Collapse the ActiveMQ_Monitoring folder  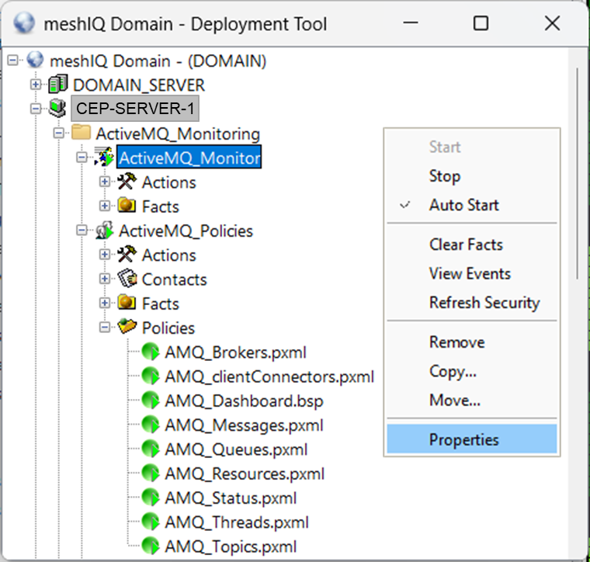tap(59, 133)
